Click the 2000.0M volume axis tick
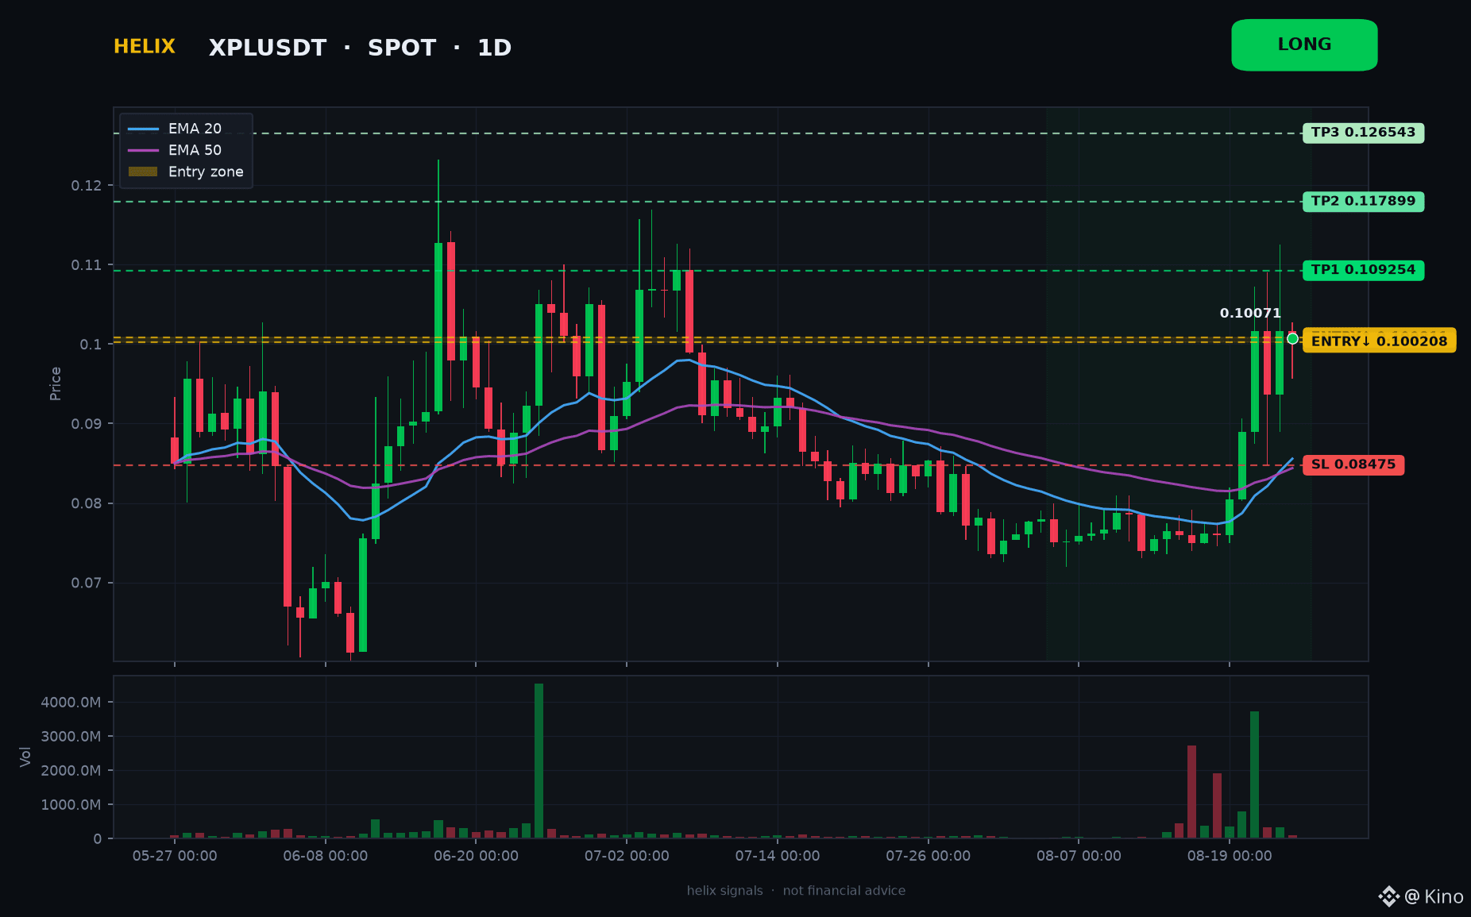 pos(71,771)
